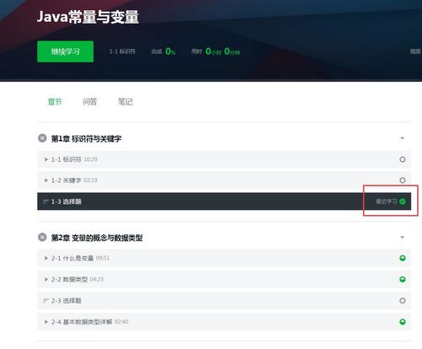Open lesson 2-2 数据类型
This screenshot has height=349, width=422.
click(x=225, y=279)
